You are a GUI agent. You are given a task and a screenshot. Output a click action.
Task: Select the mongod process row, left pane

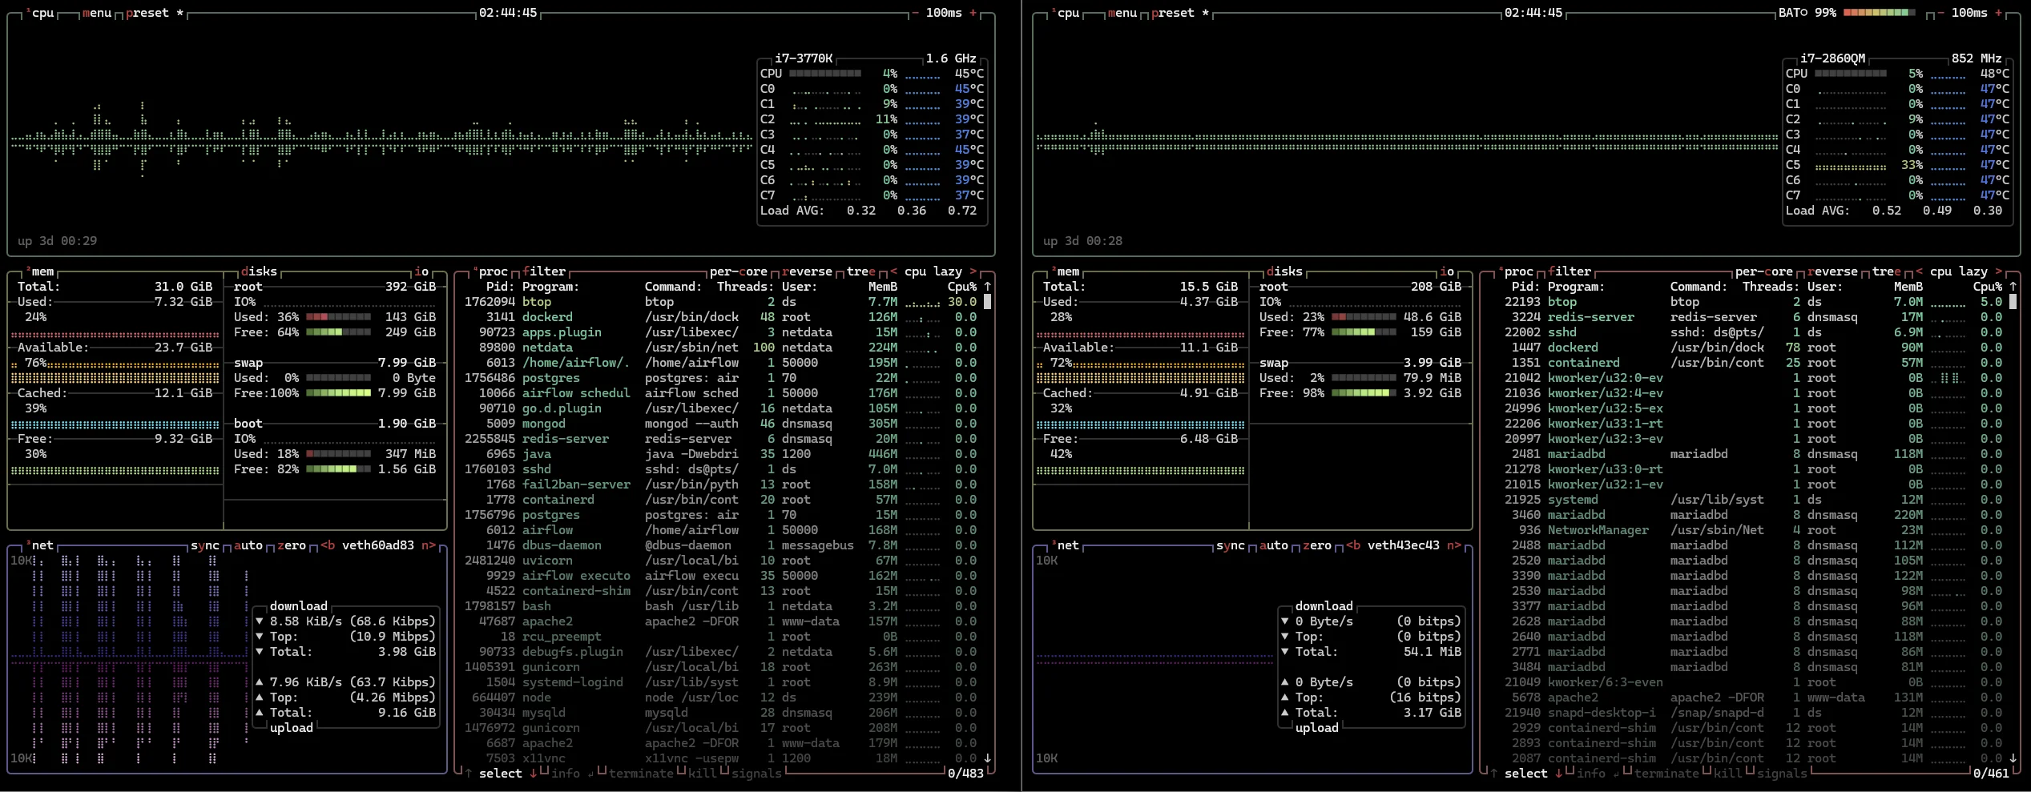[721, 424]
